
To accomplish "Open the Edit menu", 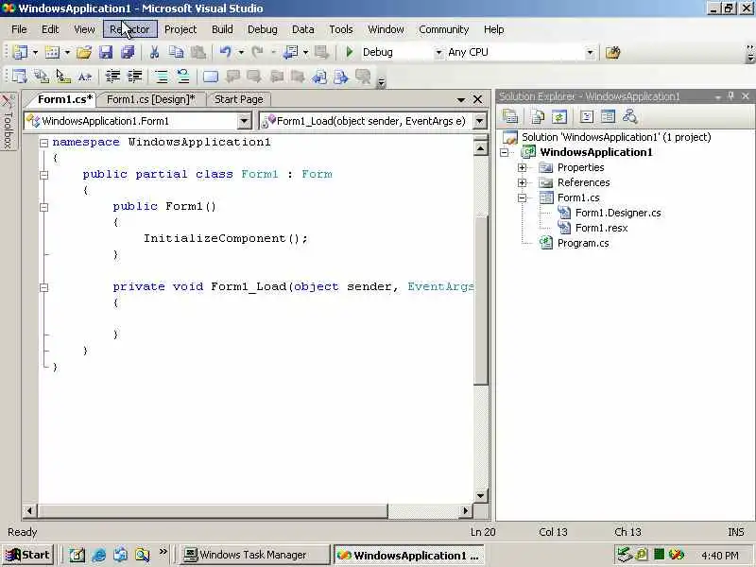I will (50, 29).
